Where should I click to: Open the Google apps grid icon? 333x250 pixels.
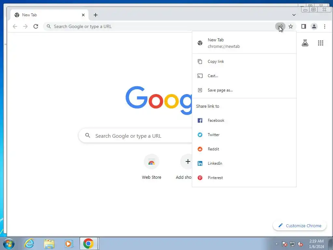tap(320, 43)
